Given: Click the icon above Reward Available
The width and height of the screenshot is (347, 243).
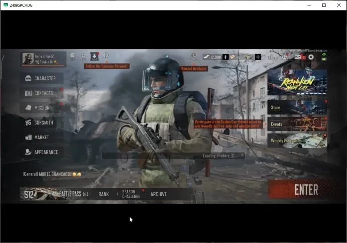Looking at the screenshot, I should (x=193, y=57).
